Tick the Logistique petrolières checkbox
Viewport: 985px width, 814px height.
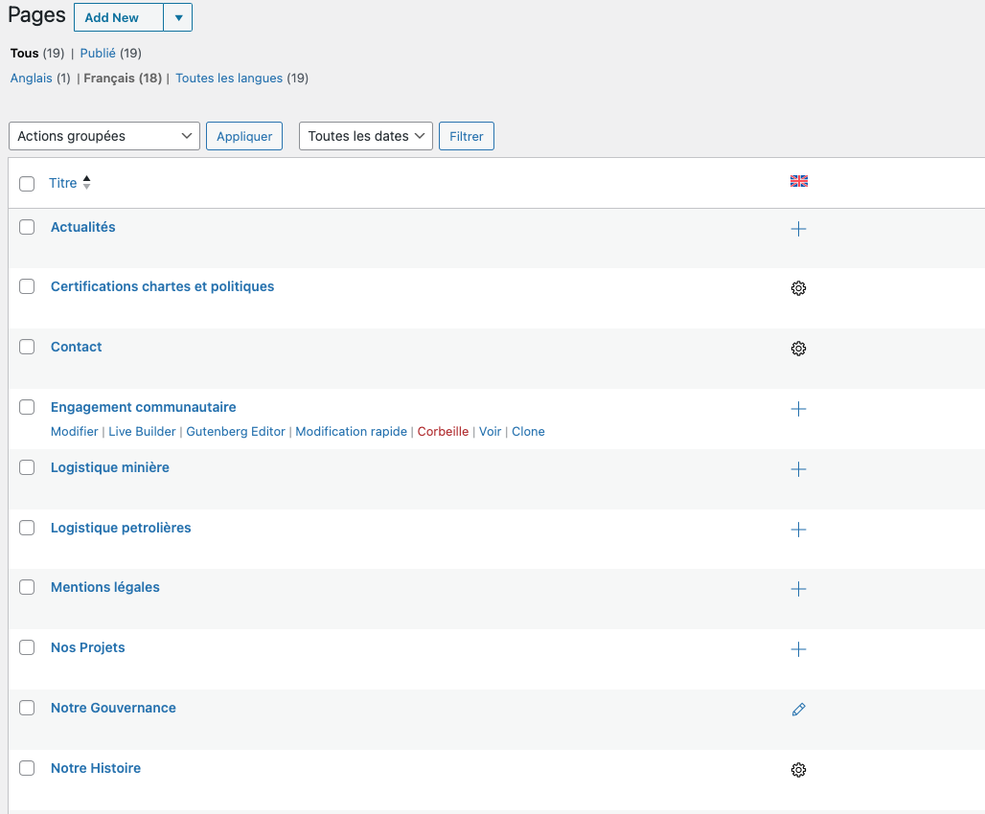(x=27, y=528)
